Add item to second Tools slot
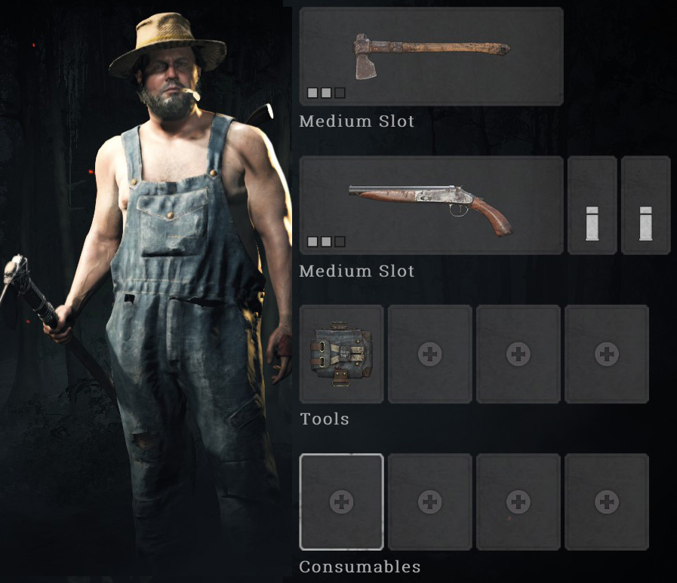 point(429,354)
